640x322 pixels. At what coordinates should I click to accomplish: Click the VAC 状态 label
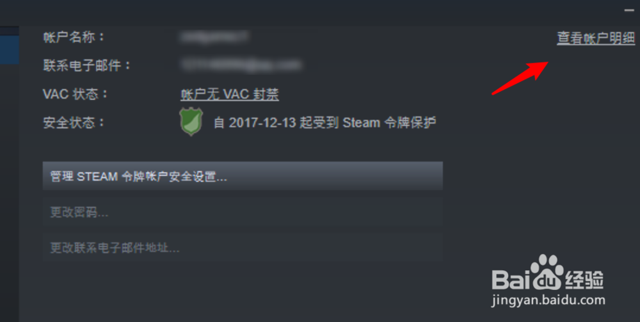[75, 94]
